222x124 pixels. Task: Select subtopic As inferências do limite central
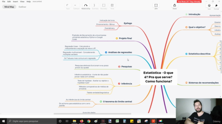[x=78, y=100]
